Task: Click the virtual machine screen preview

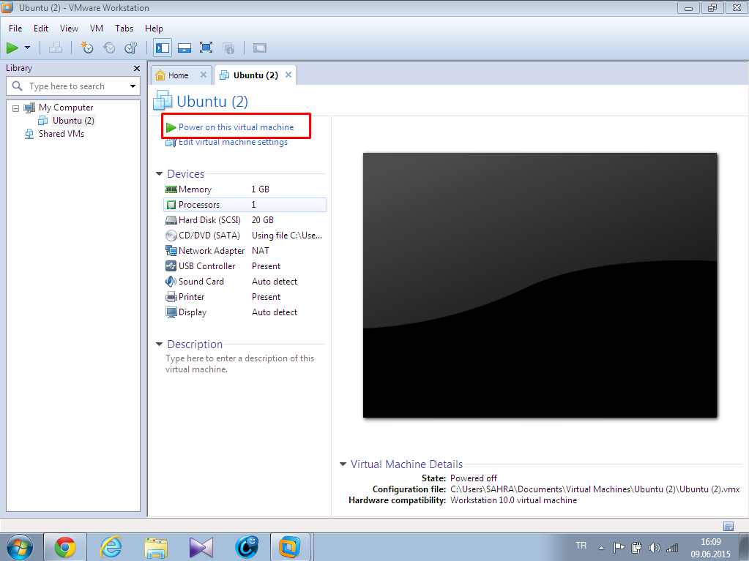Action: tap(540, 285)
